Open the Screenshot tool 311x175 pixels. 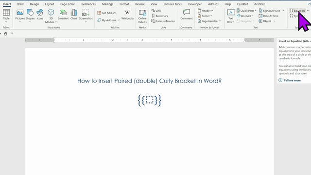[86, 16]
